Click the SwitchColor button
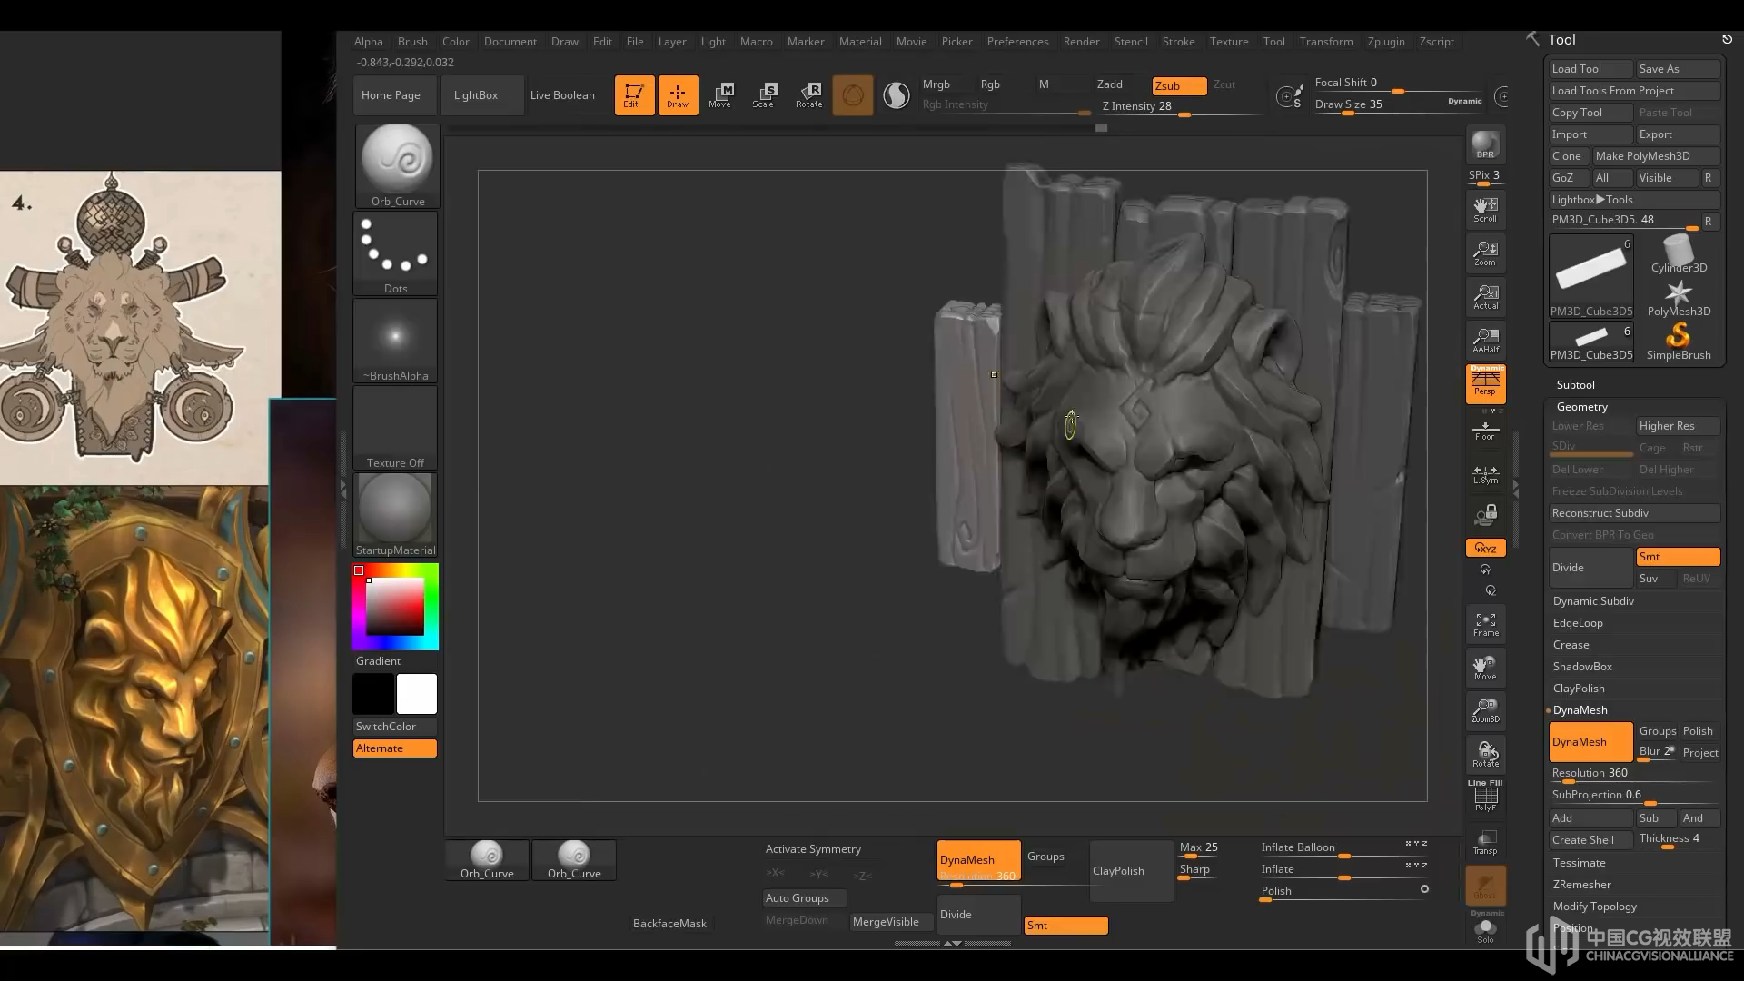 point(395,727)
